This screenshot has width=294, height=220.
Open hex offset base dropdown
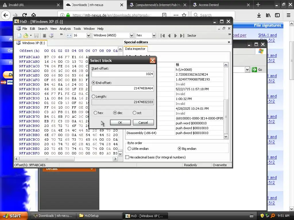(x=154, y=35)
